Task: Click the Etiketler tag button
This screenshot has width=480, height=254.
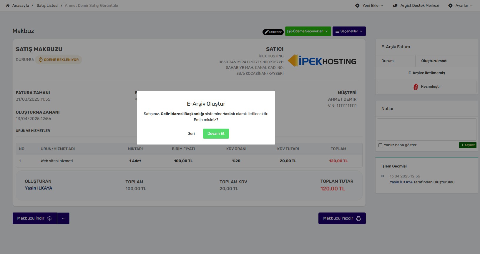Action: (273, 32)
